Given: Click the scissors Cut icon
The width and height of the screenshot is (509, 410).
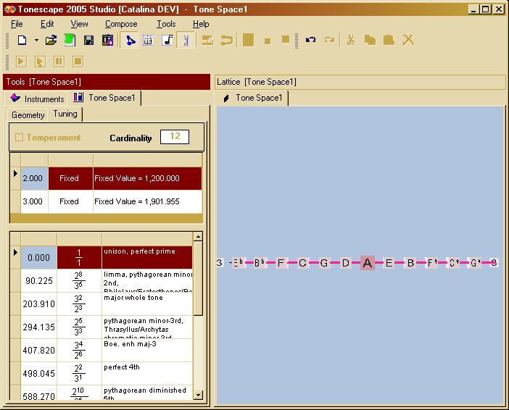Looking at the screenshot, I should pos(350,41).
